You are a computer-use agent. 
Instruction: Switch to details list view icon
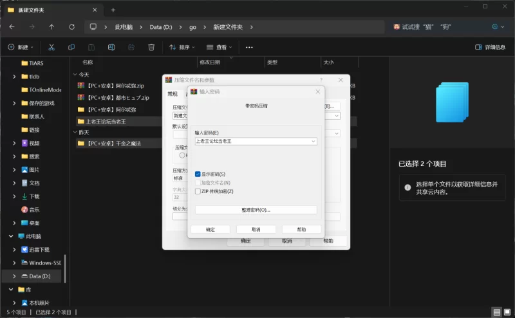pos(497,312)
